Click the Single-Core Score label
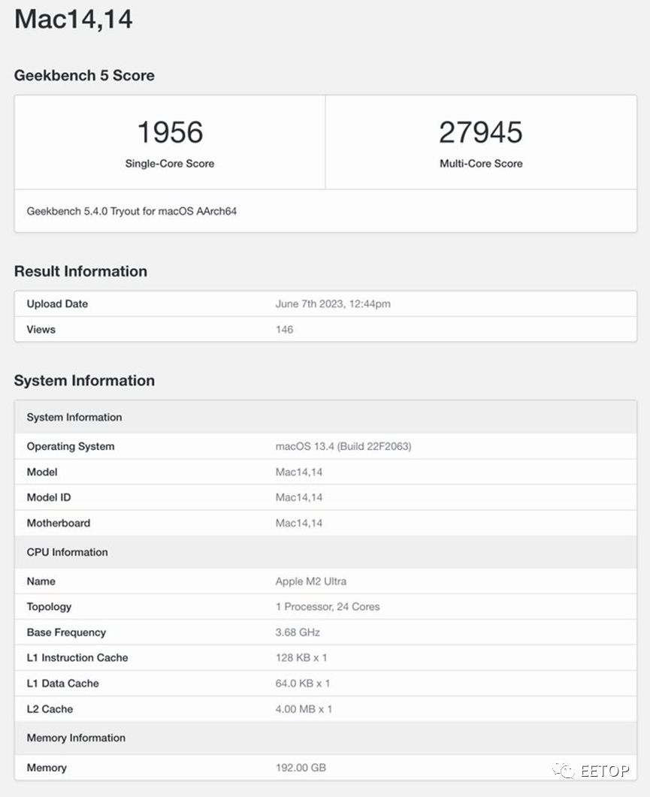650x797 pixels. 170,164
